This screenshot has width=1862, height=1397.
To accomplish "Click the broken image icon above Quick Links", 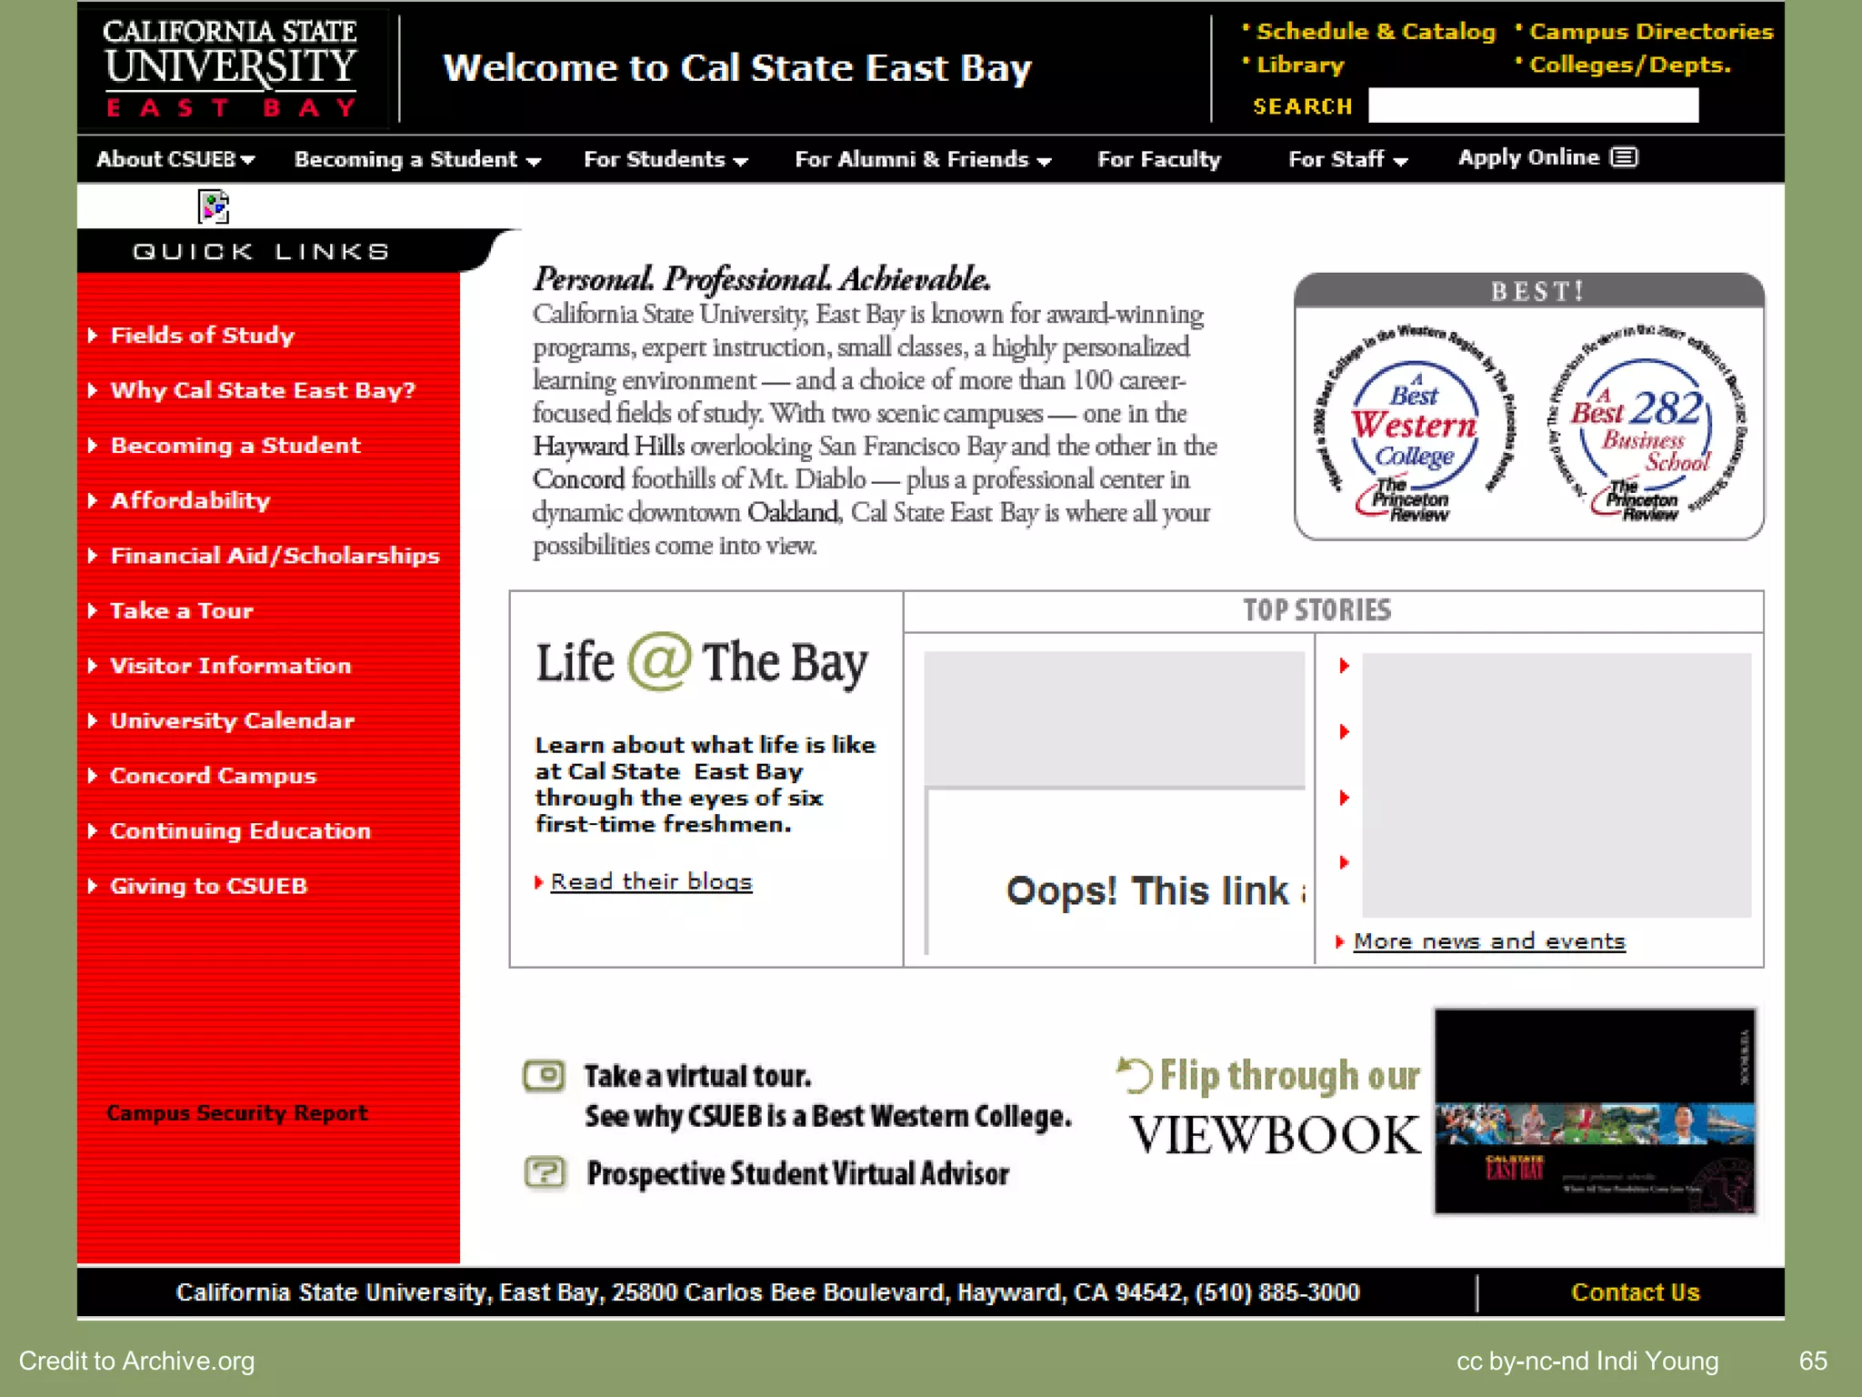I will [214, 206].
